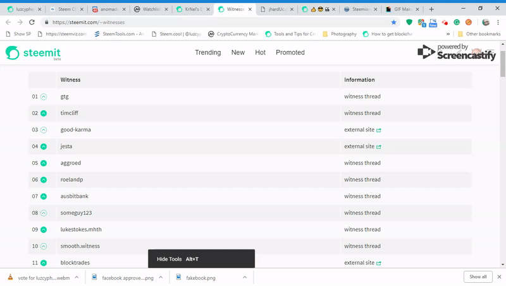Viewport: 506px width, 286px height.
Task: Toggle vote for witness aggroed
Action: click(44, 163)
